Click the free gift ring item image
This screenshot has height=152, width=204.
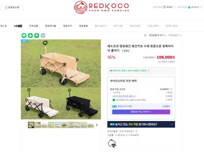click(x=112, y=143)
